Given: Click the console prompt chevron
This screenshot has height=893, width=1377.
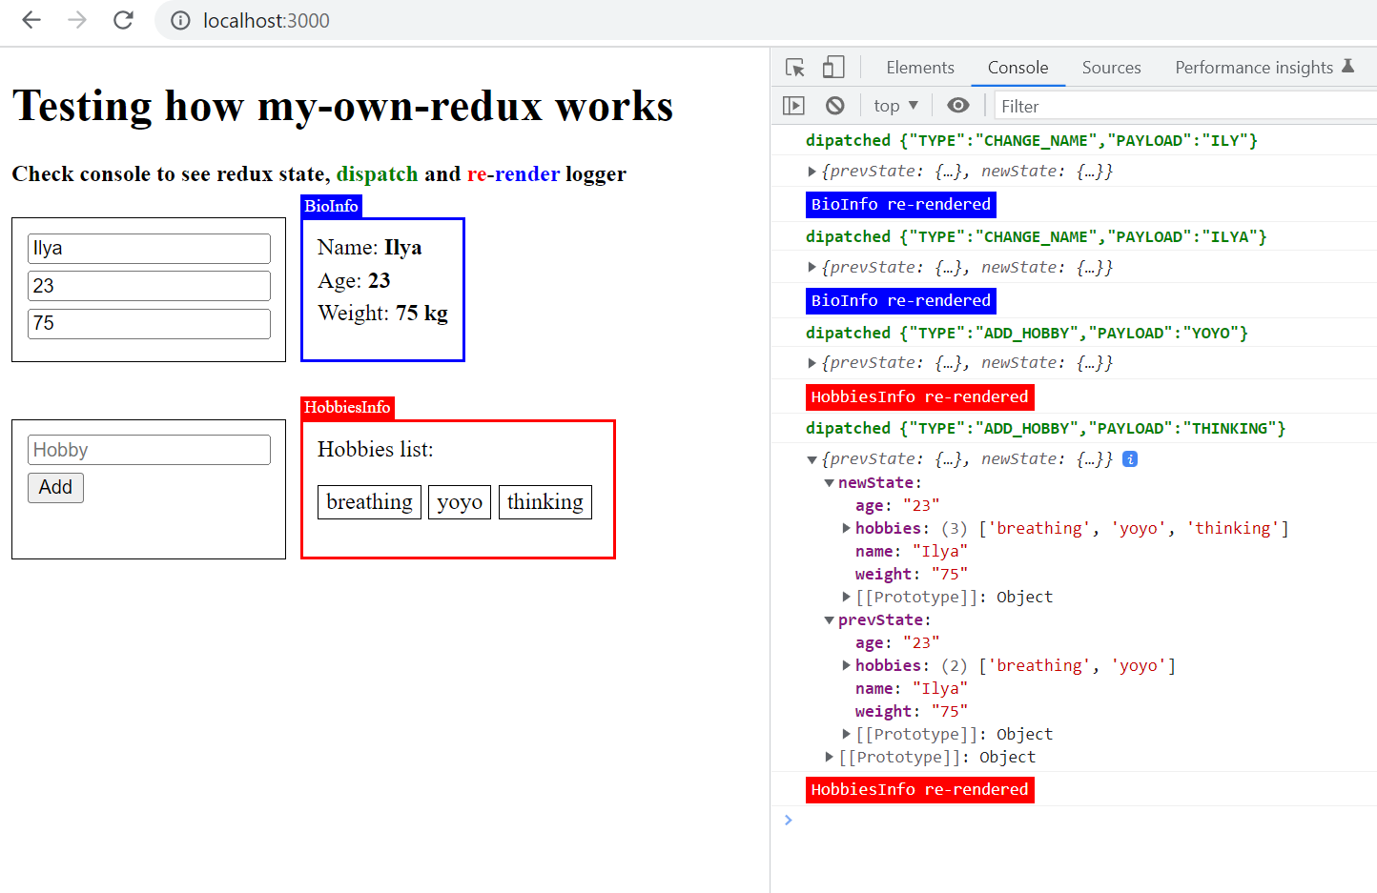Looking at the screenshot, I should click(788, 820).
